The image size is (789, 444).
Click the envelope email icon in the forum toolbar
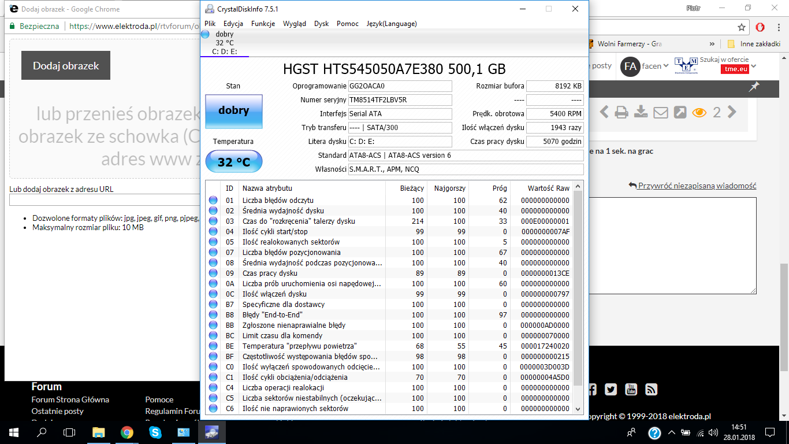point(661,112)
